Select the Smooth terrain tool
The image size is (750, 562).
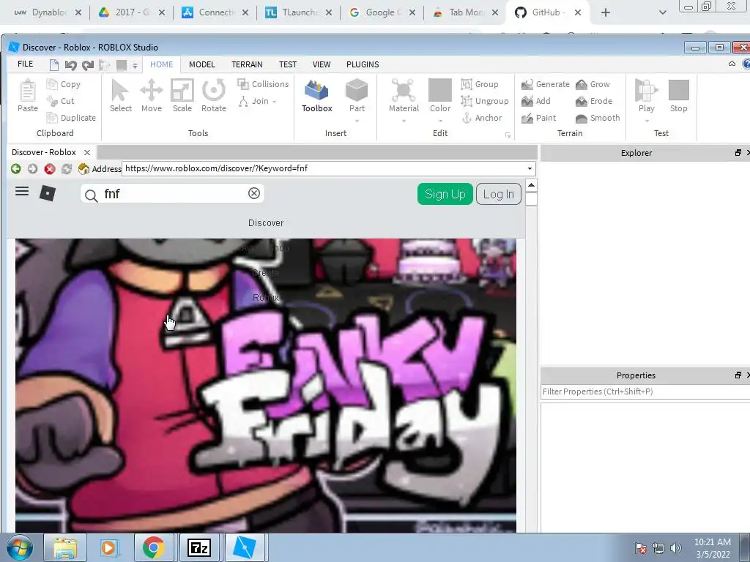pos(598,118)
